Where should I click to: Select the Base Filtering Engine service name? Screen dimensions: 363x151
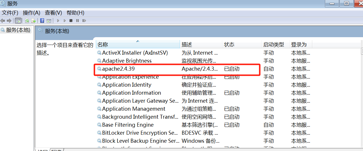click(x=128, y=125)
